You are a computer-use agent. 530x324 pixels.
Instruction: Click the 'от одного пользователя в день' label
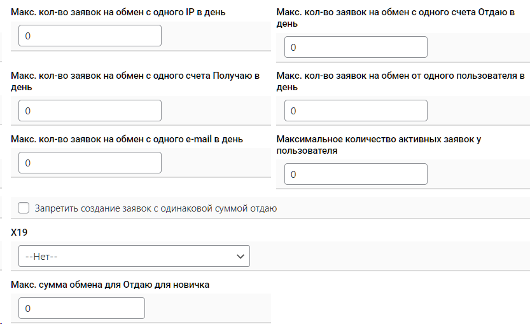(396, 76)
